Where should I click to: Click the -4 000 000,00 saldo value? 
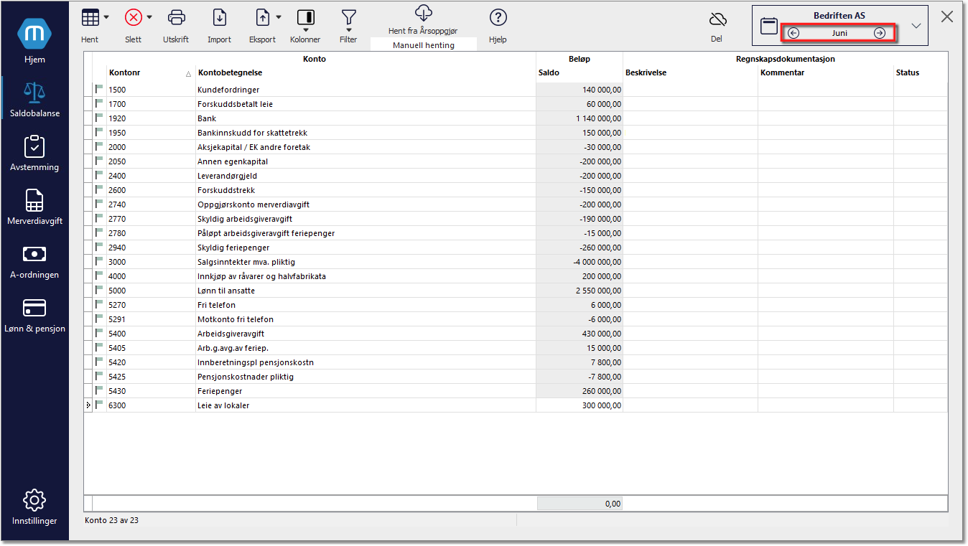pyautogui.click(x=597, y=262)
